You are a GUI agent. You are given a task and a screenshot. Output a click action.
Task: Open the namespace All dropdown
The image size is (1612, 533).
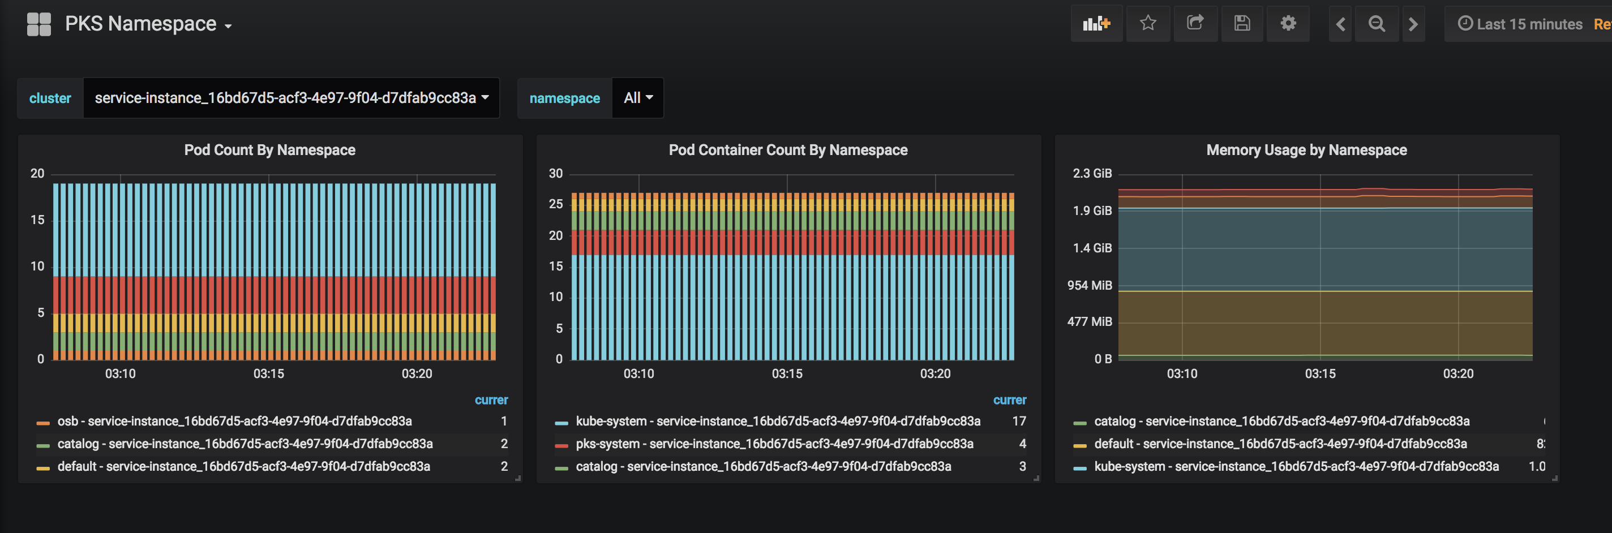point(637,97)
